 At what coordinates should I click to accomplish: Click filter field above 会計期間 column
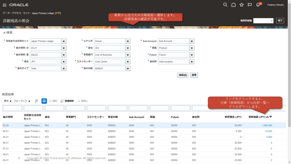[x=12, y=108]
